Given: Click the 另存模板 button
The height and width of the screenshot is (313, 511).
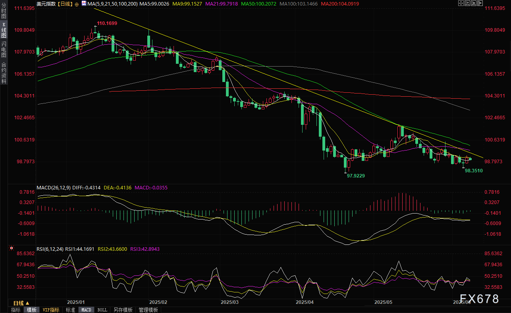Looking at the screenshot, I should click(x=123, y=310).
